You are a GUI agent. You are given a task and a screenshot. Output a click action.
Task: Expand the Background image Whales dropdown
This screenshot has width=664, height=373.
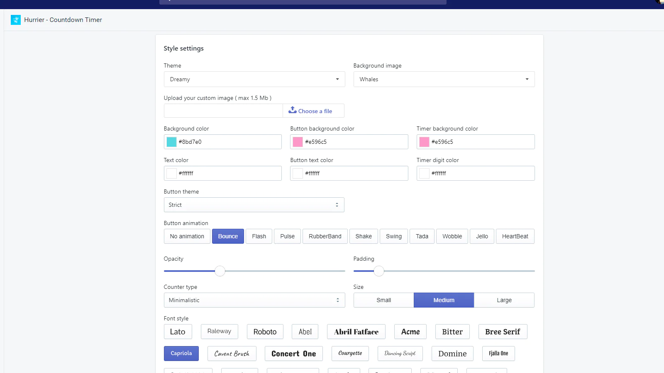444,79
